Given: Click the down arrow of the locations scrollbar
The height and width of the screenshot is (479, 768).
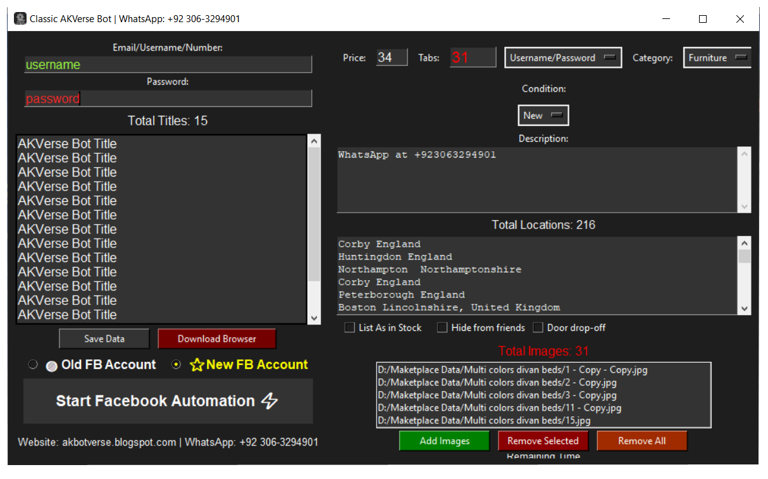Looking at the screenshot, I should pyautogui.click(x=745, y=309).
